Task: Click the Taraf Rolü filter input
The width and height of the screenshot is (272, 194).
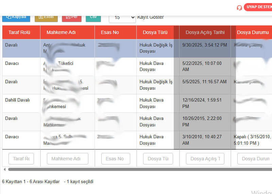Action: coord(21,159)
